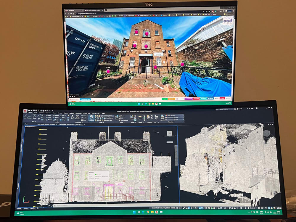This screenshot has height=222, width=296.
Task: Open new browser tab on top monitor
Action: [x=106, y=10]
